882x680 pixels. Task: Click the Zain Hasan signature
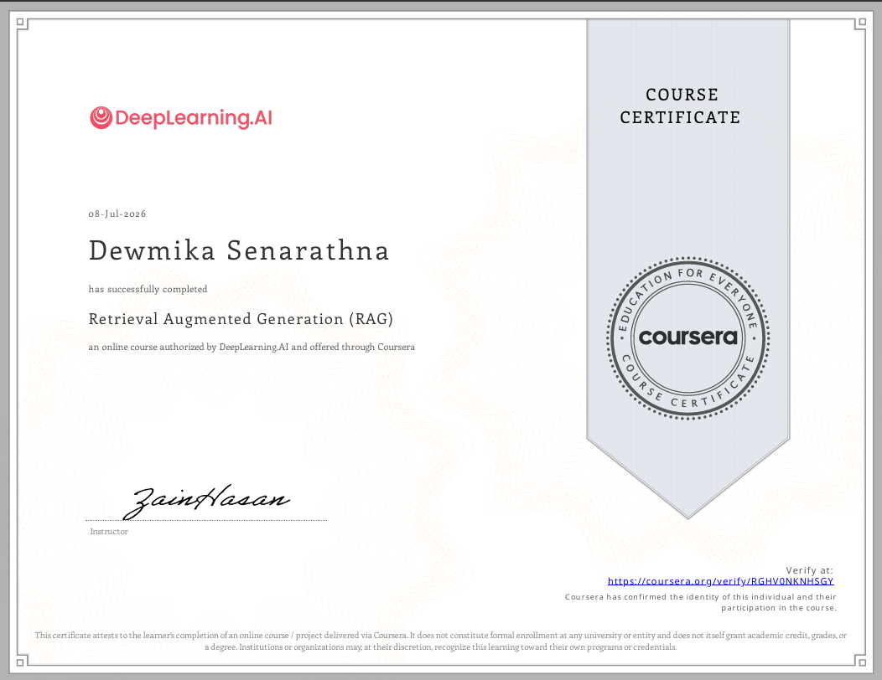[x=206, y=501]
